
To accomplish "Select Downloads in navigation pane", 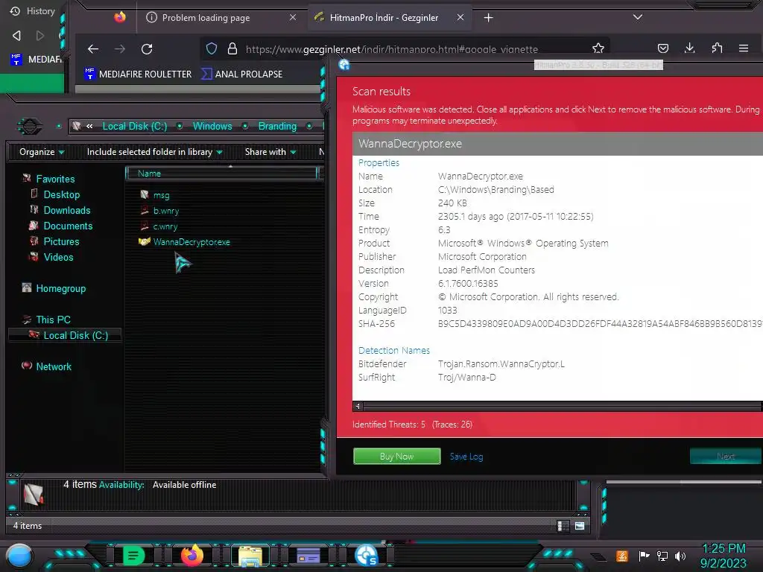I will click(x=60, y=210).
